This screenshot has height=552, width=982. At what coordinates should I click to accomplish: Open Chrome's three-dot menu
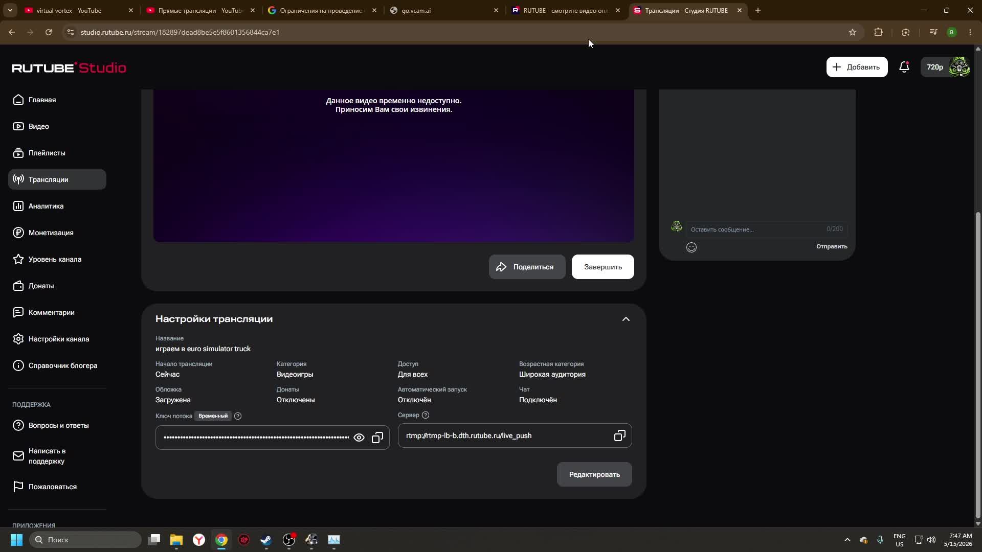tap(970, 32)
